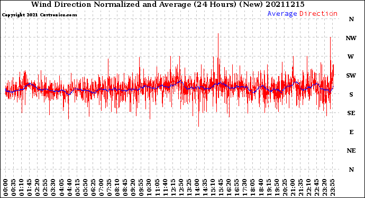
Task: Click the 09:20 time axis label
Action: [133, 187]
